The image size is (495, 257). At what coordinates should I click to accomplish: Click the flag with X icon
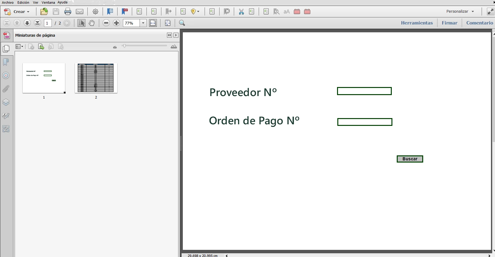coord(227,11)
